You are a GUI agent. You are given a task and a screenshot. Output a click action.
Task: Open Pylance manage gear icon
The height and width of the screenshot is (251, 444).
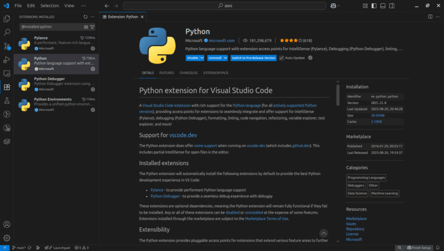coord(93,48)
